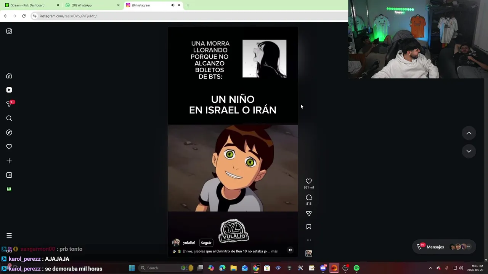Viewport: 488px width, 274px height.
Task: Open the Windows Start menu
Action: 132,268
